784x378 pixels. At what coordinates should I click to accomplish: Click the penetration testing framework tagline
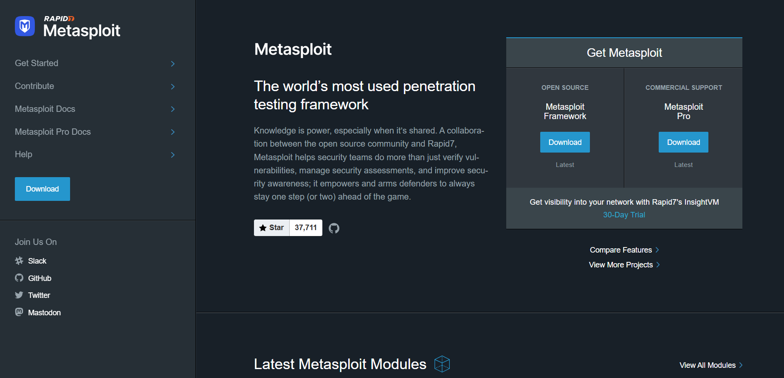364,95
